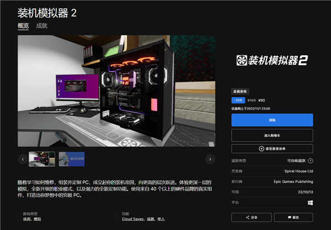Click the Windows platform icon
Screen dimensions: 331x230
pyautogui.click(x=310, y=202)
